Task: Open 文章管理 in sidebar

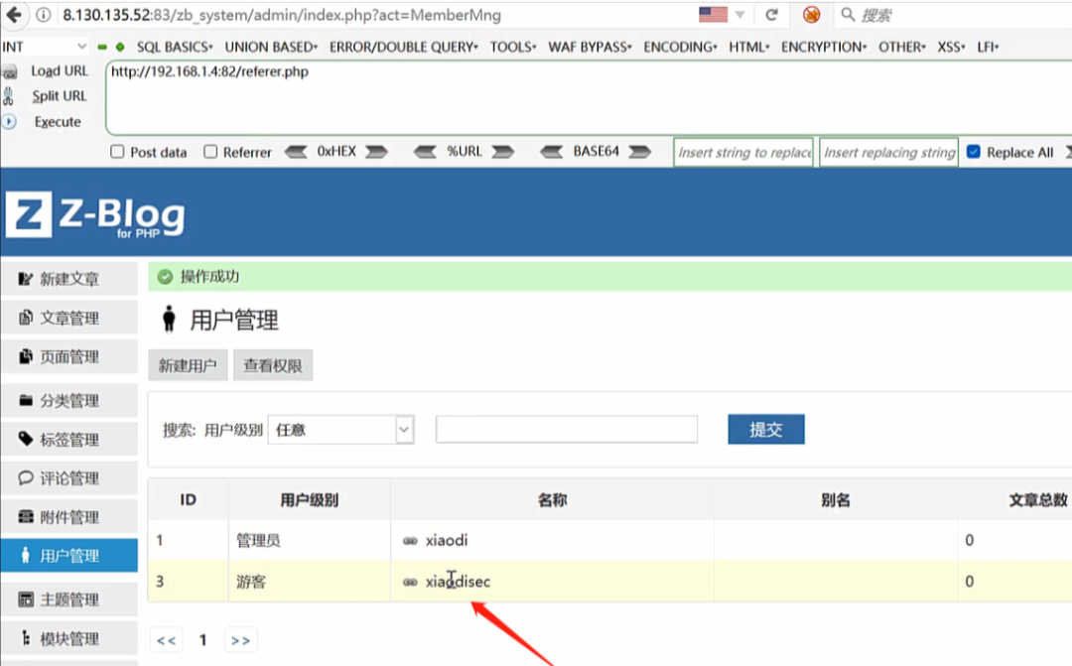Action: coord(69,318)
